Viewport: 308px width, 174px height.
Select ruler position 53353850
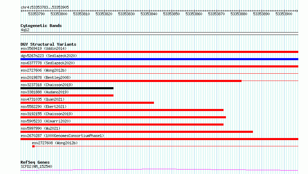point(172,14)
